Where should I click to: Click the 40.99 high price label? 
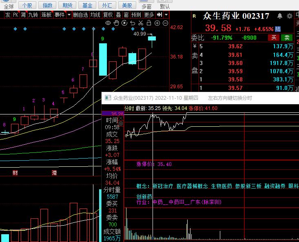pyautogui.click(x=140, y=34)
